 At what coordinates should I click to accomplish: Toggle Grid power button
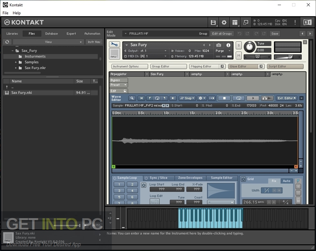pyautogui.click(x=243, y=179)
